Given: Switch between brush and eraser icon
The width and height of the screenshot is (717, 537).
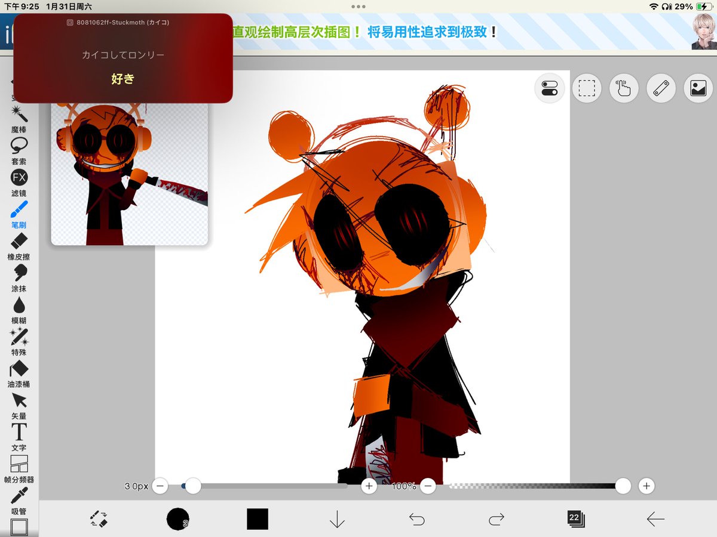Looking at the screenshot, I should click(x=99, y=519).
